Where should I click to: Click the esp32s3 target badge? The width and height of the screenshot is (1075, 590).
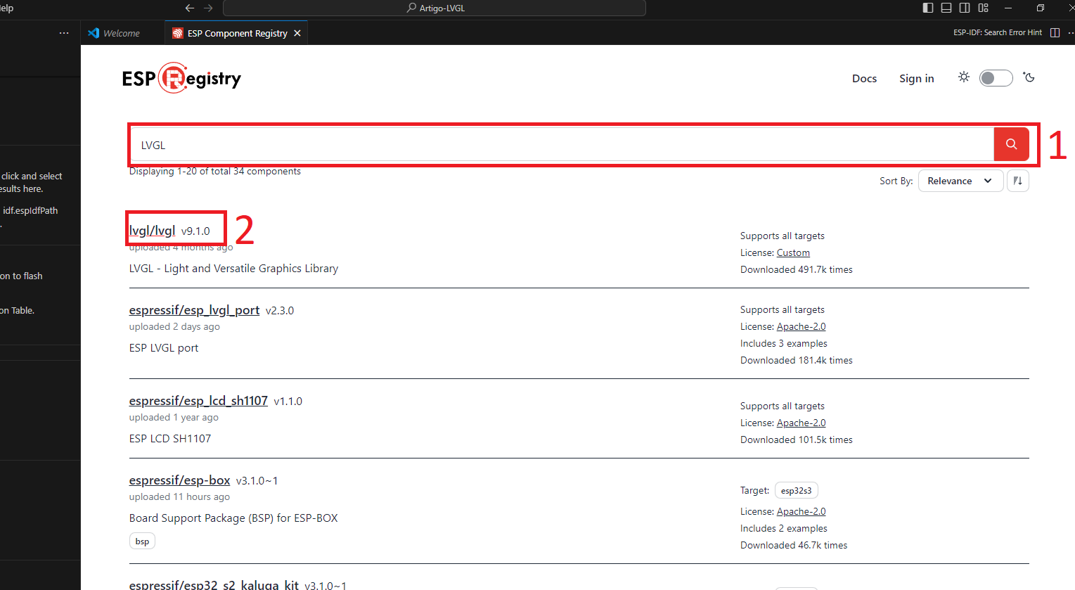[796, 490]
